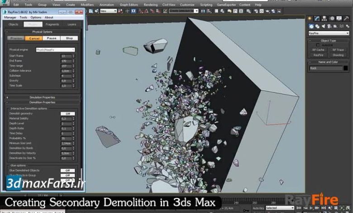Viewport: 353px width, 213px height.
Task: Select the Systems category icon
Action: click(348, 26)
